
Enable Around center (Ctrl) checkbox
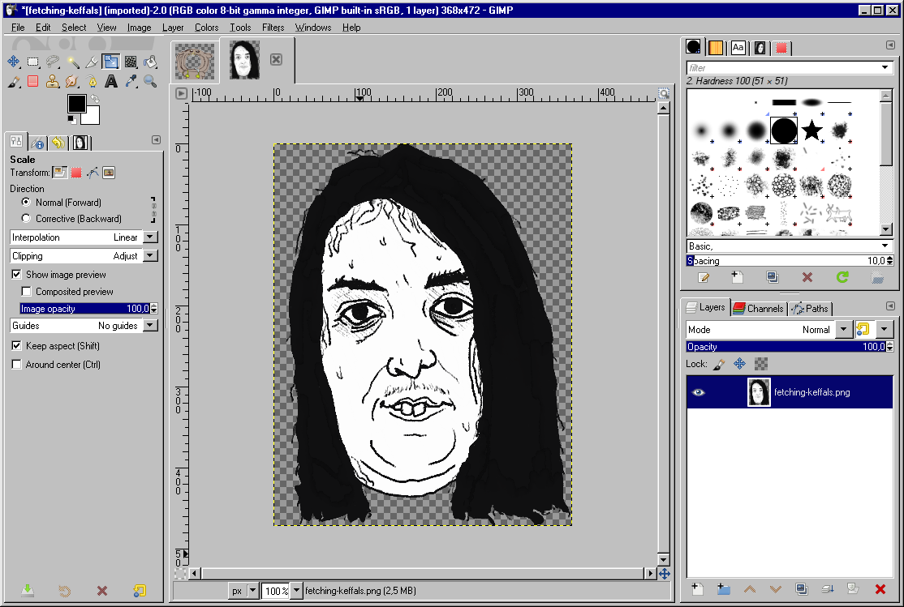pyautogui.click(x=17, y=364)
